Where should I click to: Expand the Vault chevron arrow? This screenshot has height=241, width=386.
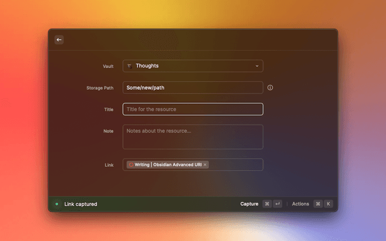256,66
